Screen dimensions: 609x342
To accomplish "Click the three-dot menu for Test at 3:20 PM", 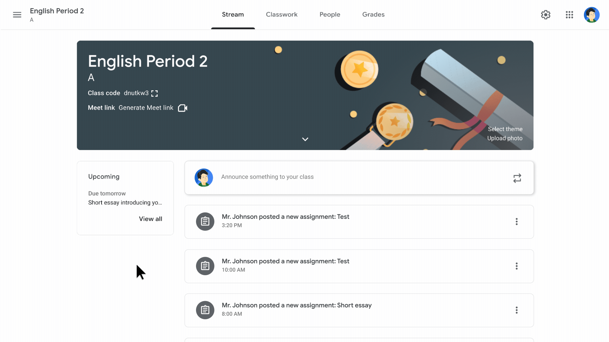I will click(517, 221).
